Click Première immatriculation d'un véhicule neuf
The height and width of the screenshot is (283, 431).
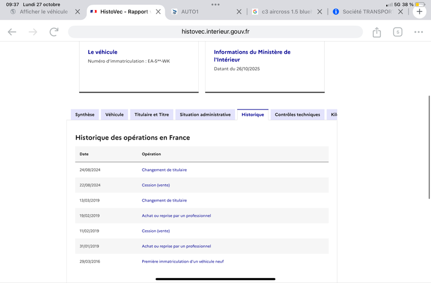click(x=183, y=261)
